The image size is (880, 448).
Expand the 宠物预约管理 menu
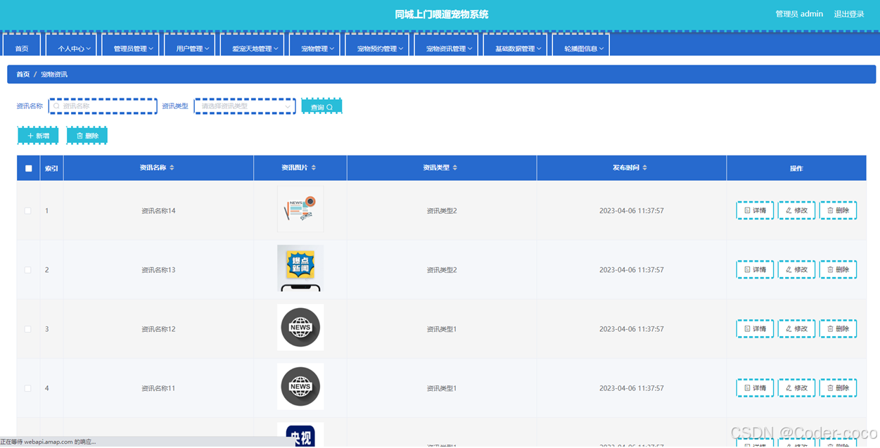377,46
